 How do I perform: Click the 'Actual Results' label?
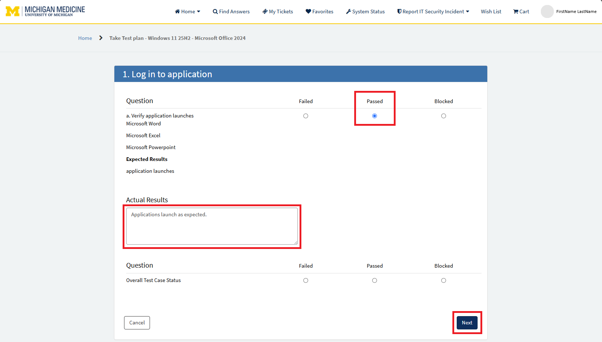tap(147, 200)
